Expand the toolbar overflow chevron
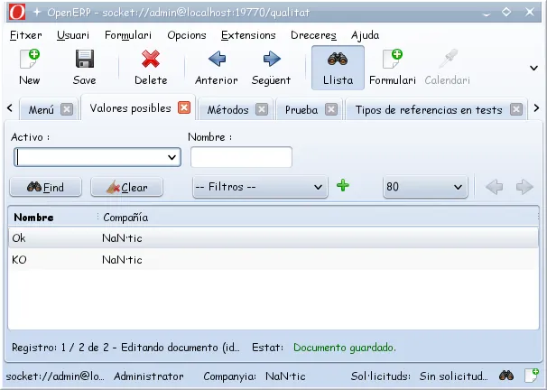Image resolution: width=547 pixels, height=390 pixels. [x=533, y=68]
